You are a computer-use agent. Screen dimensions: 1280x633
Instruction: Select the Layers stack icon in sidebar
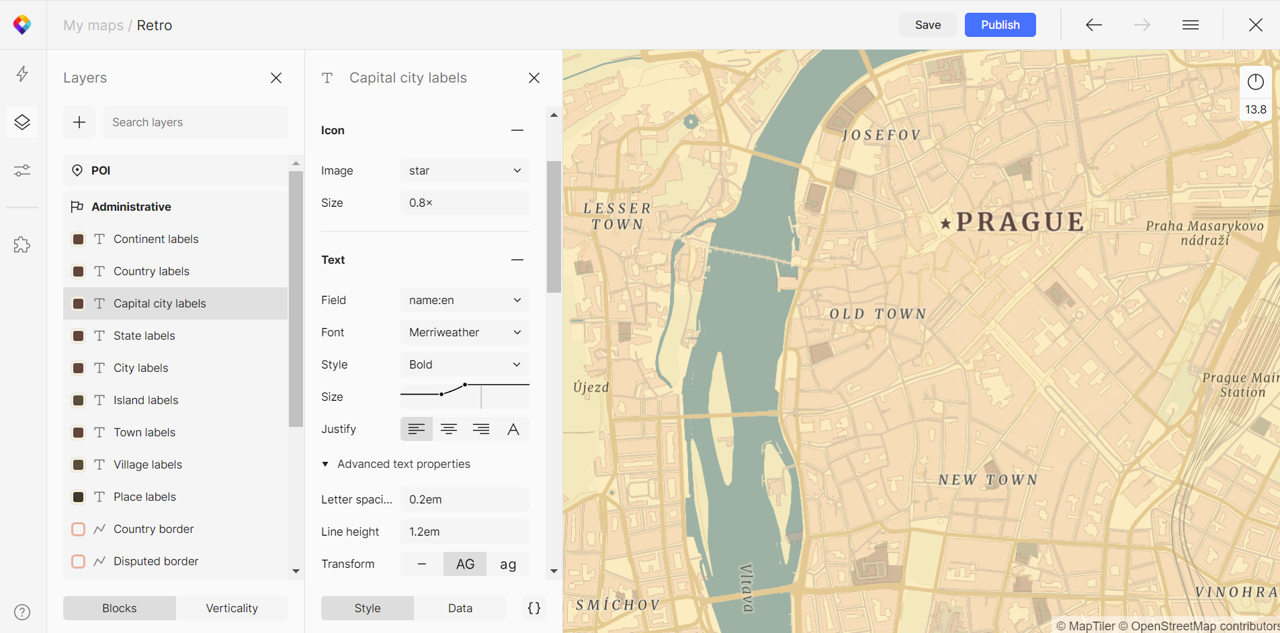pyautogui.click(x=22, y=122)
